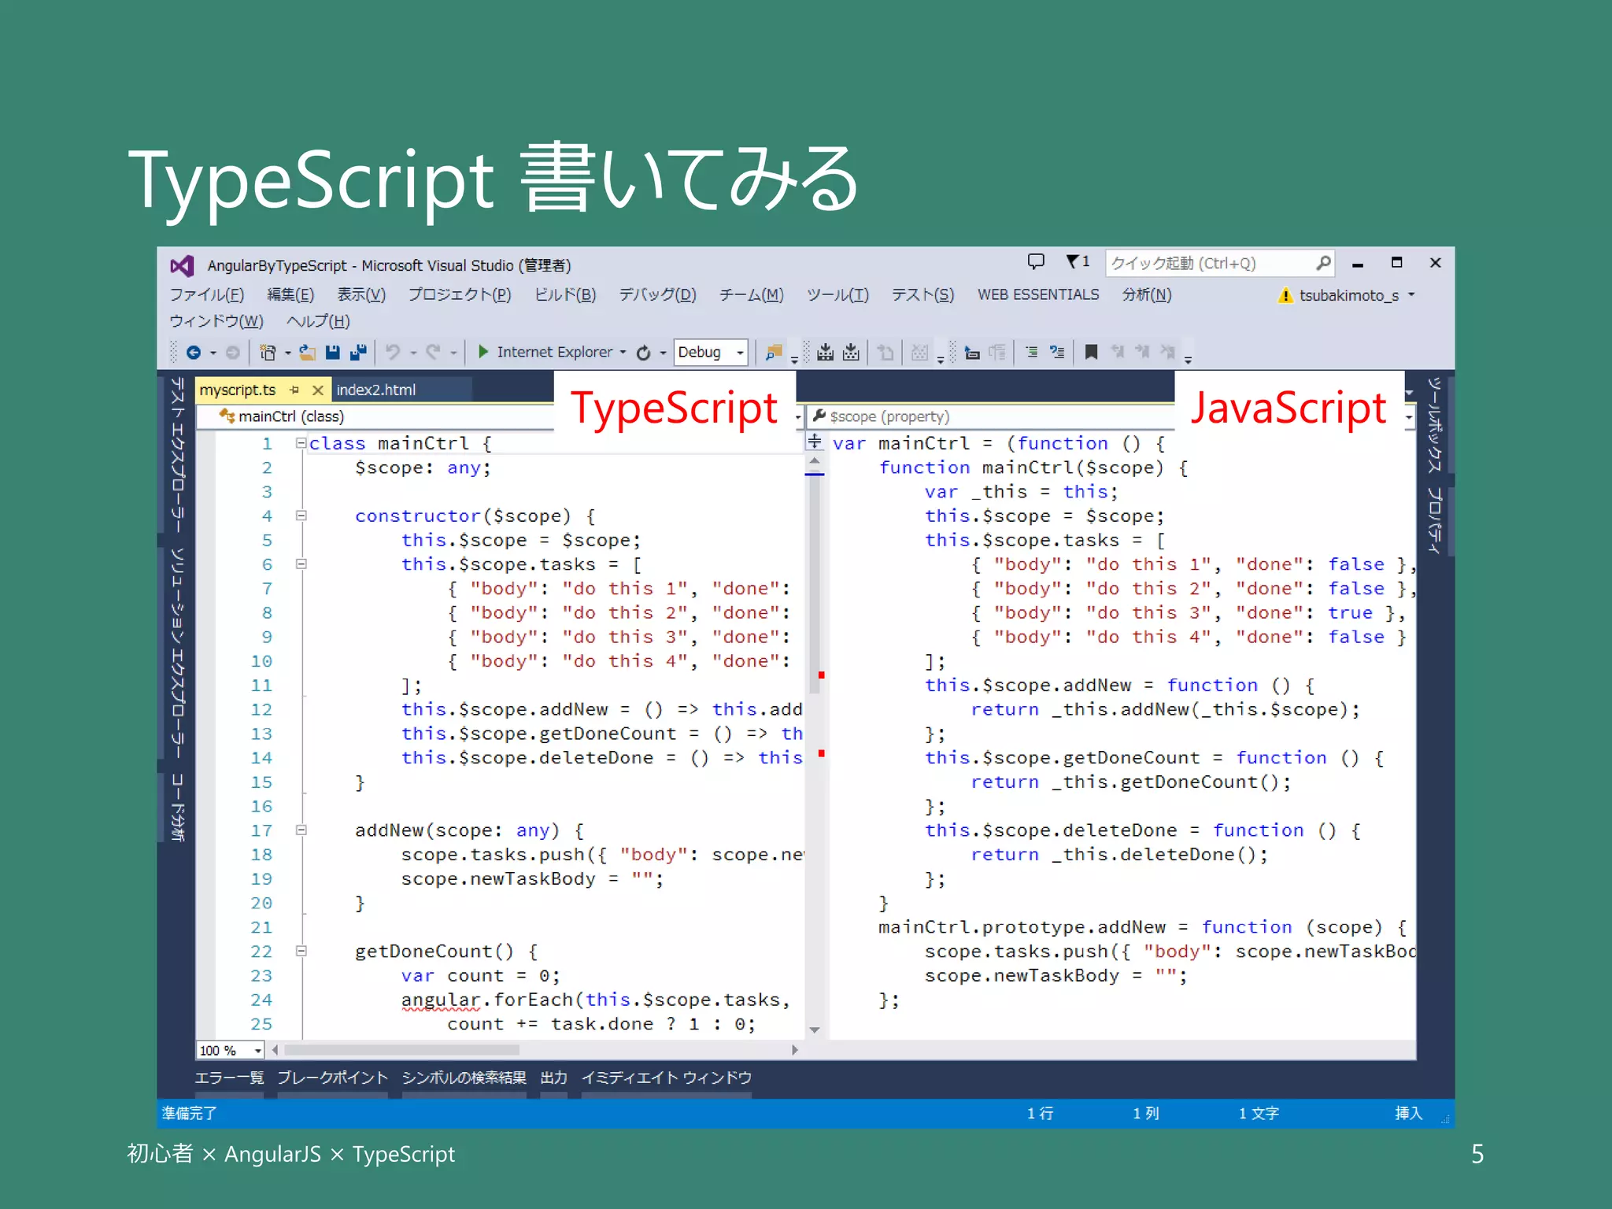Click the Undo icon
Viewport: 1612px width, 1209px height.
coord(393,353)
